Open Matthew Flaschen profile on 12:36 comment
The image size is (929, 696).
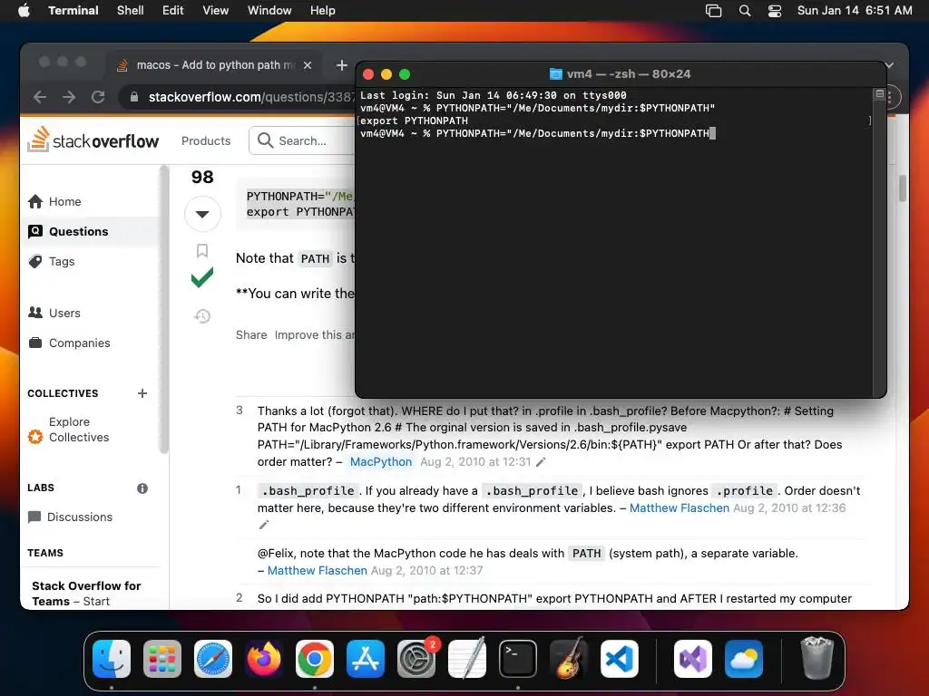[x=679, y=508]
